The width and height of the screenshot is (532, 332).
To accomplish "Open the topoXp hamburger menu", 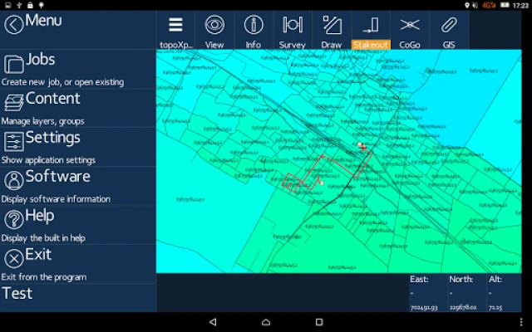I will click(x=175, y=31).
